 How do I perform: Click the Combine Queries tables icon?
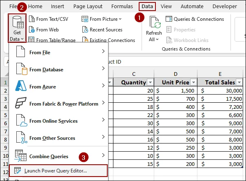tap(20, 155)
